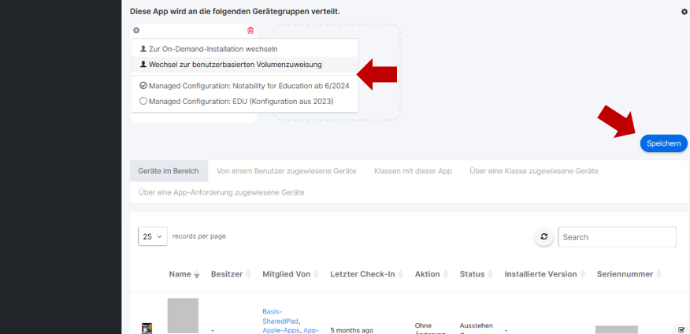This screenshot has height=334, width=690.
Task: Select Managed Configuration Notability for Education ab 6/2024
Action: pyautogui.click(x=244, y=86)
